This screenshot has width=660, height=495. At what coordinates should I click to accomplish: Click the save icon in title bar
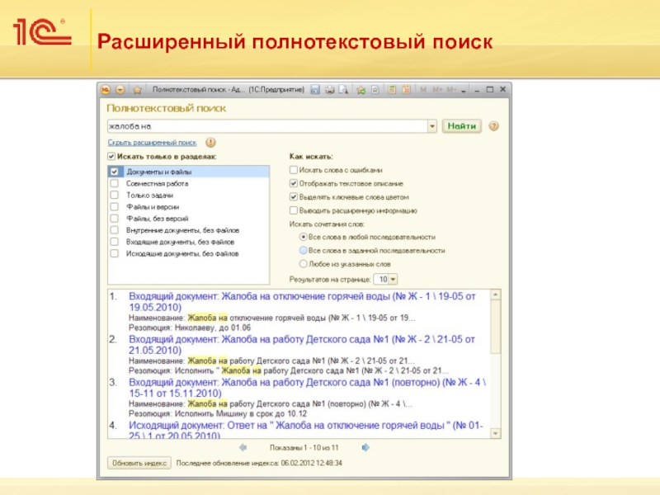pos(315,89)
